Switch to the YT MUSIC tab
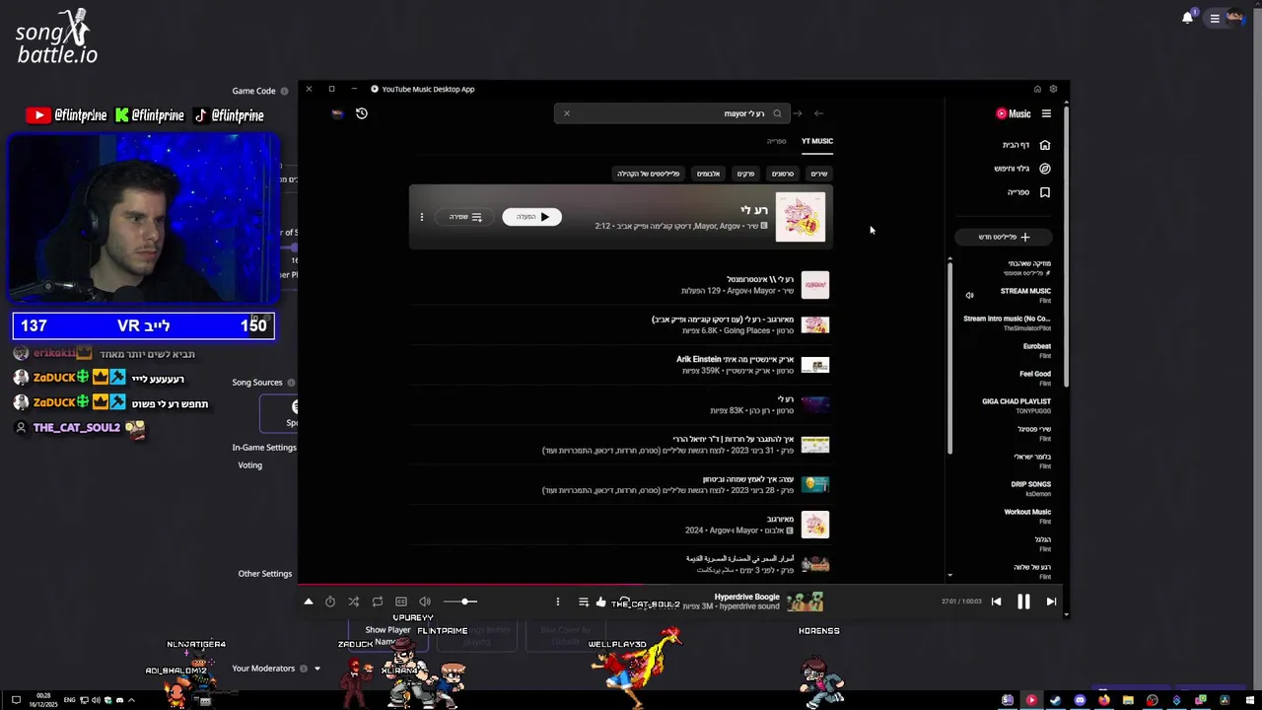Viewport: 1262px width, 710px height. (817, 141)
